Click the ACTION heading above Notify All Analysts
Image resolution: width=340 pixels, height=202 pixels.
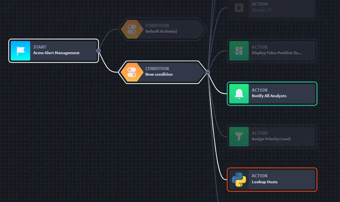click(260, 90)
